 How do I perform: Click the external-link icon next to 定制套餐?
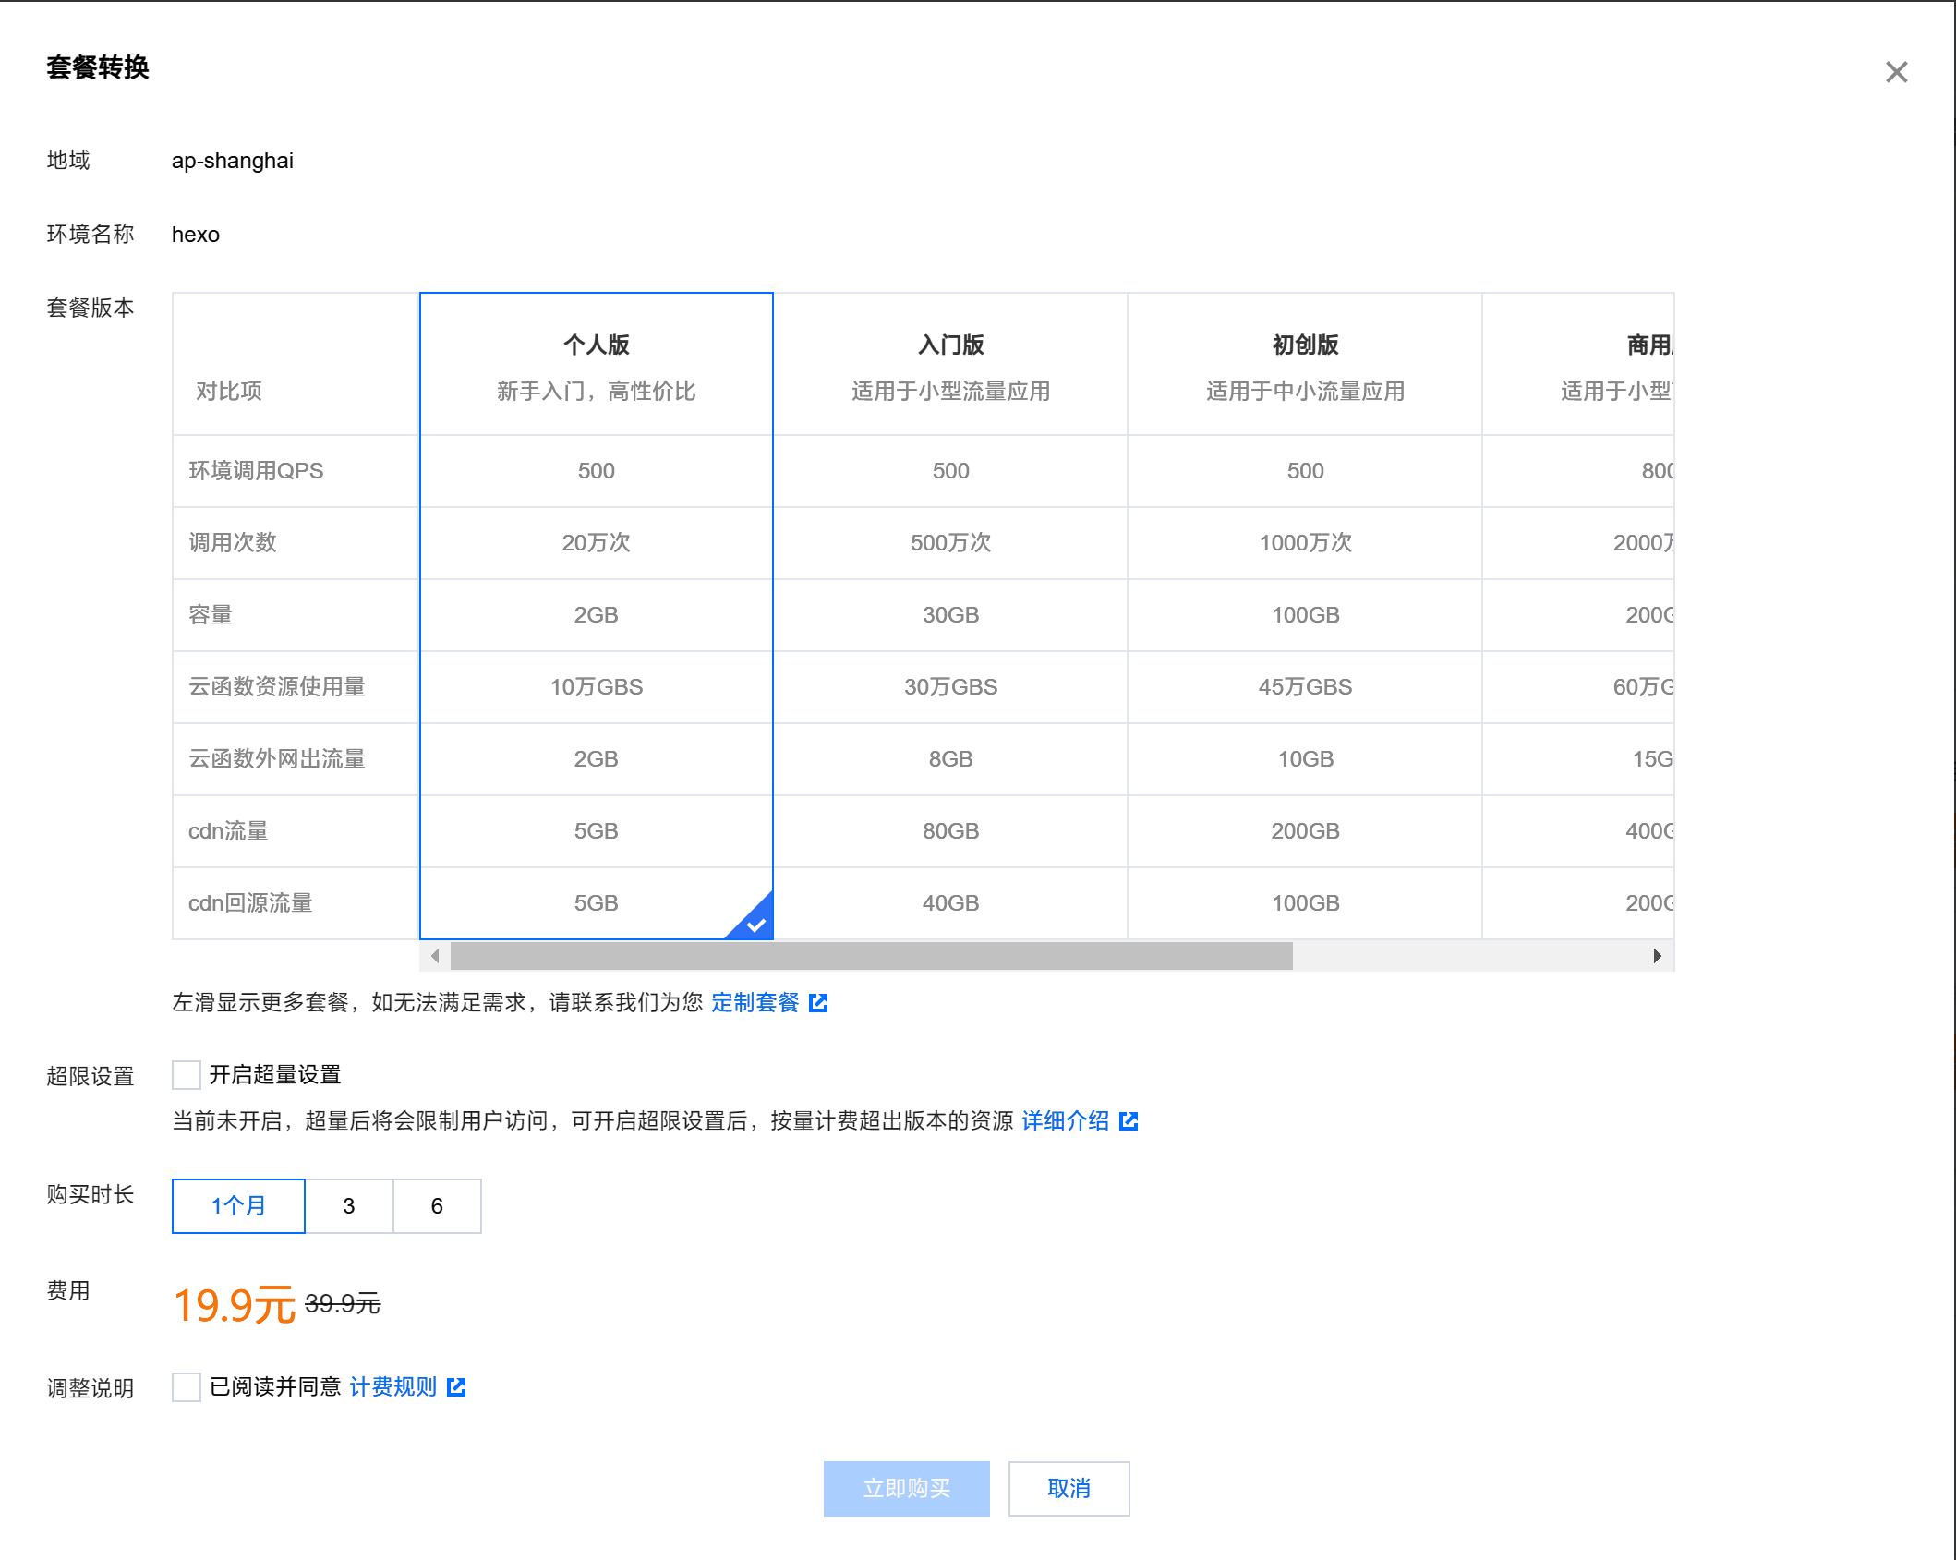point(818,1003)
